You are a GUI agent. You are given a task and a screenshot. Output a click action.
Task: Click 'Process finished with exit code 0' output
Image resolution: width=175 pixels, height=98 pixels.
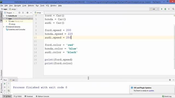(x=40, y=87)
